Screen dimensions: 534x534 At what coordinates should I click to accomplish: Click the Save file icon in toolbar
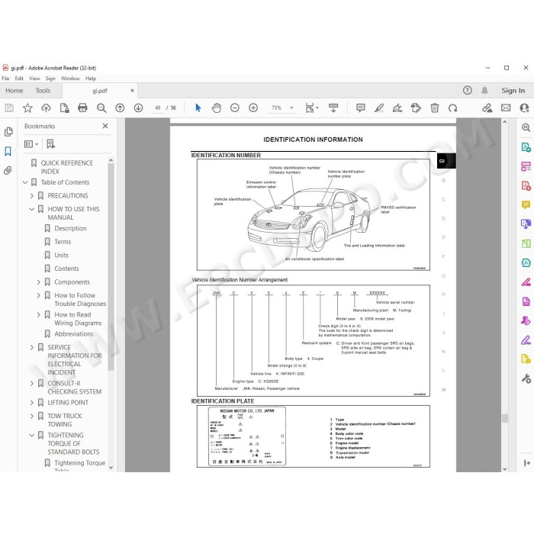point(9,108)
